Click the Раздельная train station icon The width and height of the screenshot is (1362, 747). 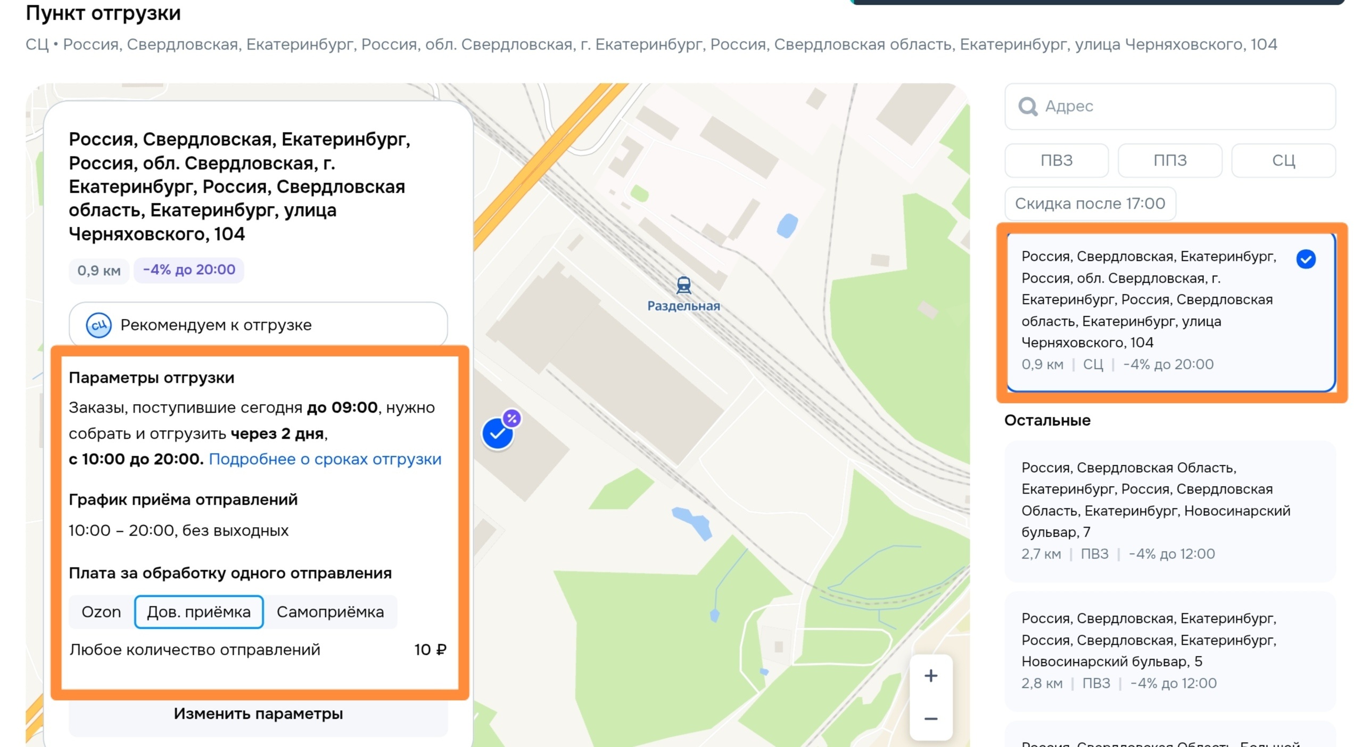683,285
